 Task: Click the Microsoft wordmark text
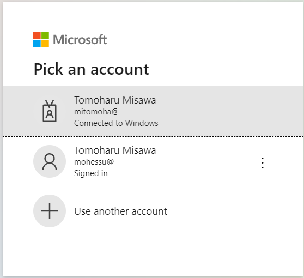click(x=80, y=40)
